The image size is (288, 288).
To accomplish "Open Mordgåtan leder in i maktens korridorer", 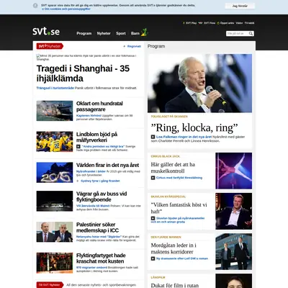I will coord(174,248).
